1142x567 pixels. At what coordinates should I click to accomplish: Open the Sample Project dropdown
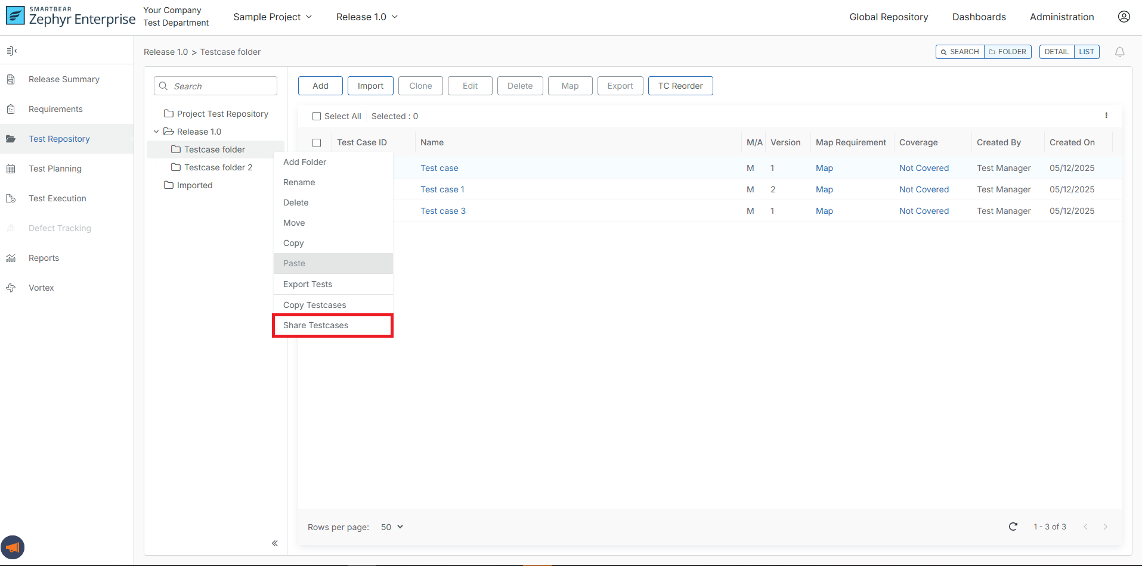pyautogui.click(x=272, y=17)
